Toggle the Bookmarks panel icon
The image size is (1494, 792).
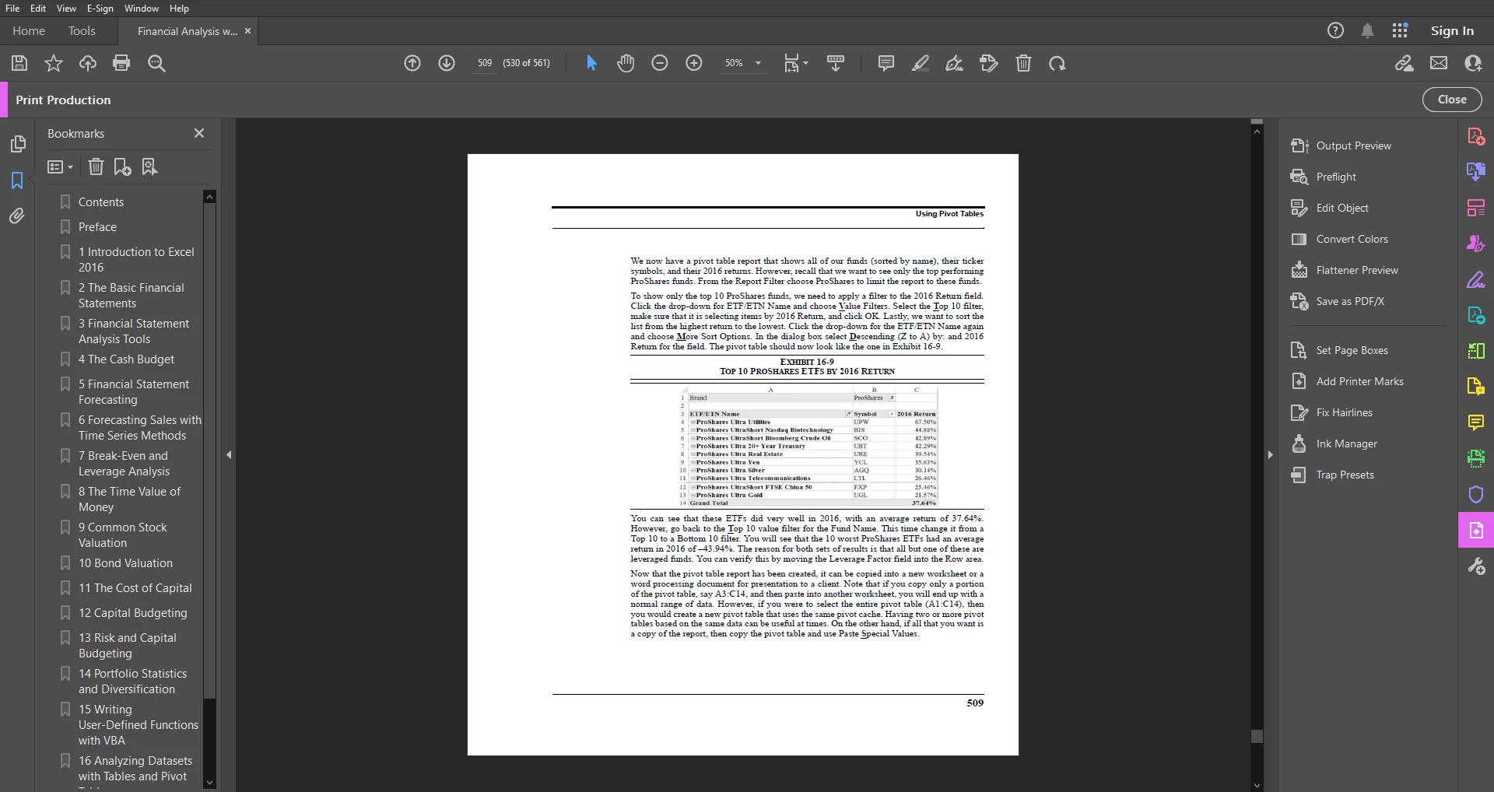pyautogui.click(x=17, y=180)
